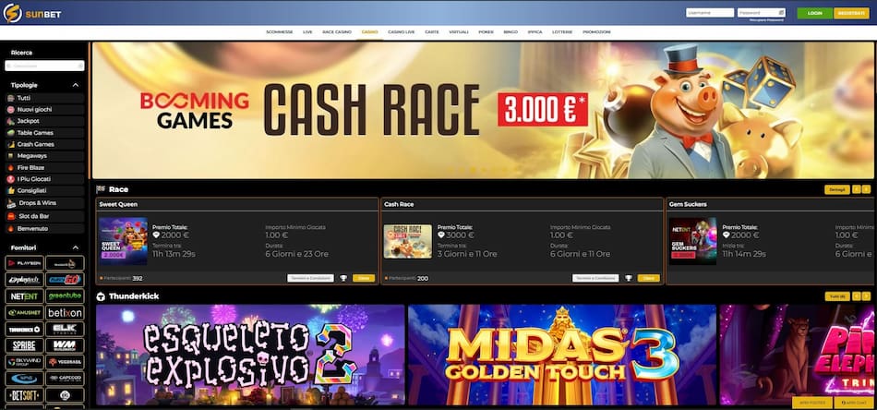The image size is (877, 410).
Task: Filter by Skywind Group provider
Action: [x=24, y=362]
